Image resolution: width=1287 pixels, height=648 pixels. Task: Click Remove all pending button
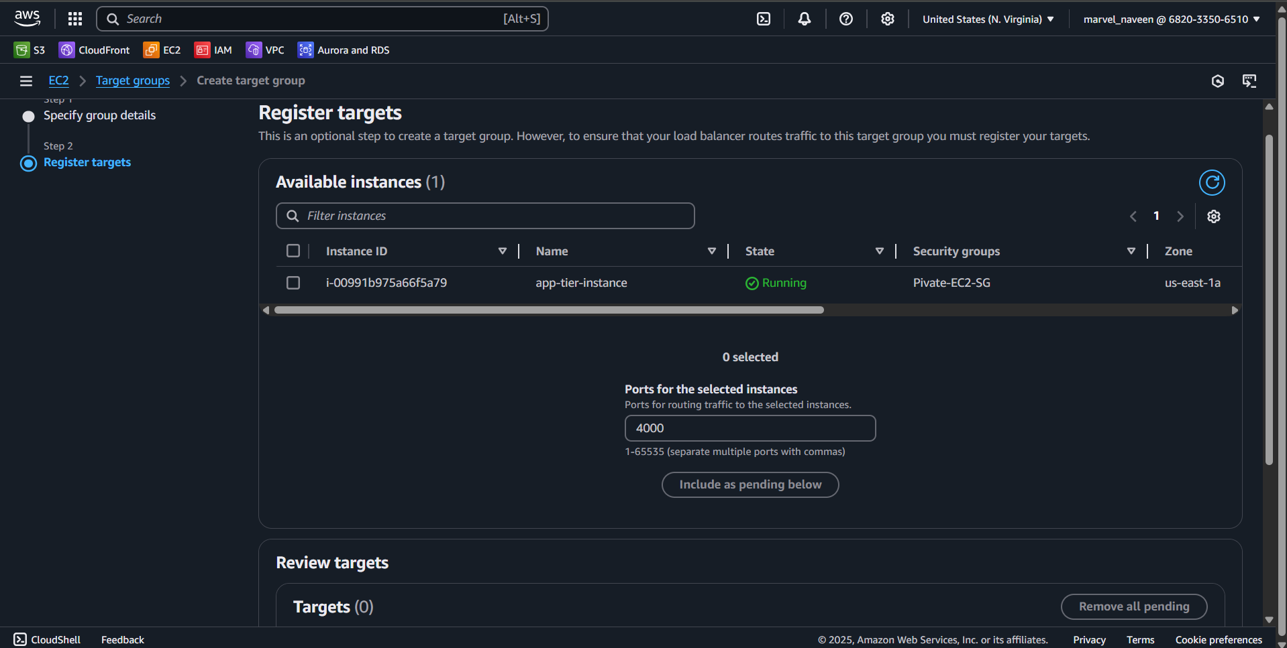click(x=1134, y=606)
